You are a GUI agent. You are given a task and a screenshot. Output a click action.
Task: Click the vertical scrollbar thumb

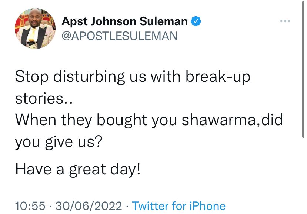coord(303,69)
